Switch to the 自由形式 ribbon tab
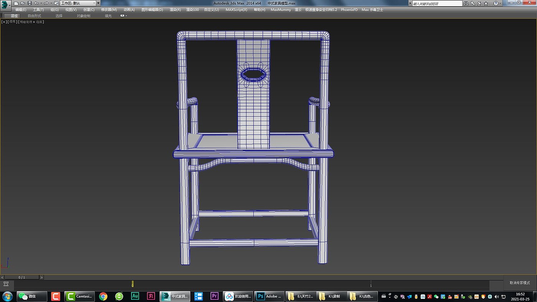Screen dimensions: 537x302 (34, 16)
